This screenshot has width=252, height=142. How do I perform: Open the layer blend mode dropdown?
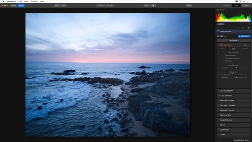pos(220,28)
